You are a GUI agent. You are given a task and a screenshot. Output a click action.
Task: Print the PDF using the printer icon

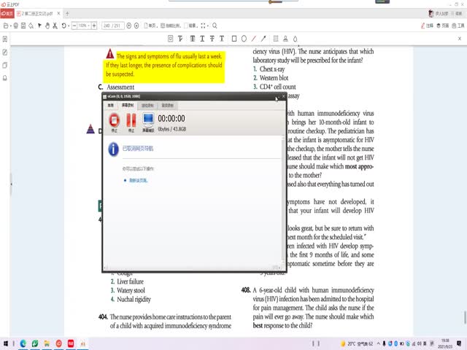tap(16, 26)
